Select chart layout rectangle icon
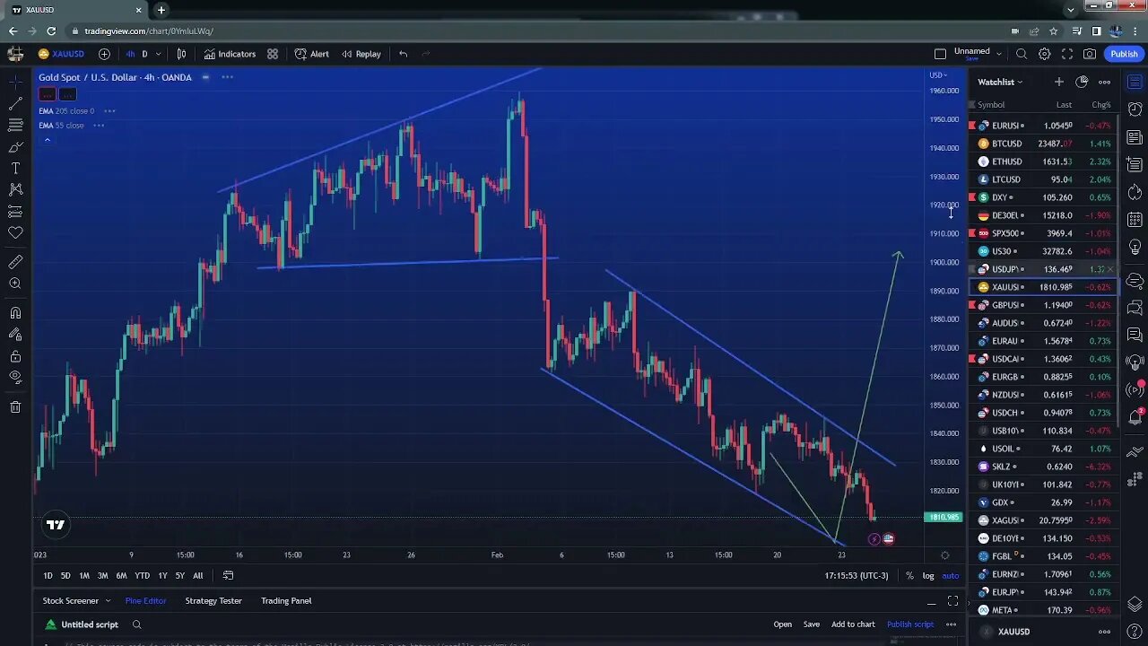 point(940,54)
